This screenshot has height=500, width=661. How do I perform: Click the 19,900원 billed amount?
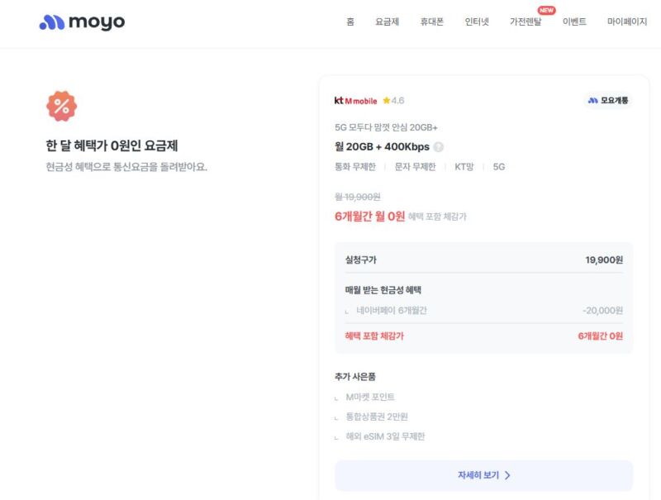point(604,260)
